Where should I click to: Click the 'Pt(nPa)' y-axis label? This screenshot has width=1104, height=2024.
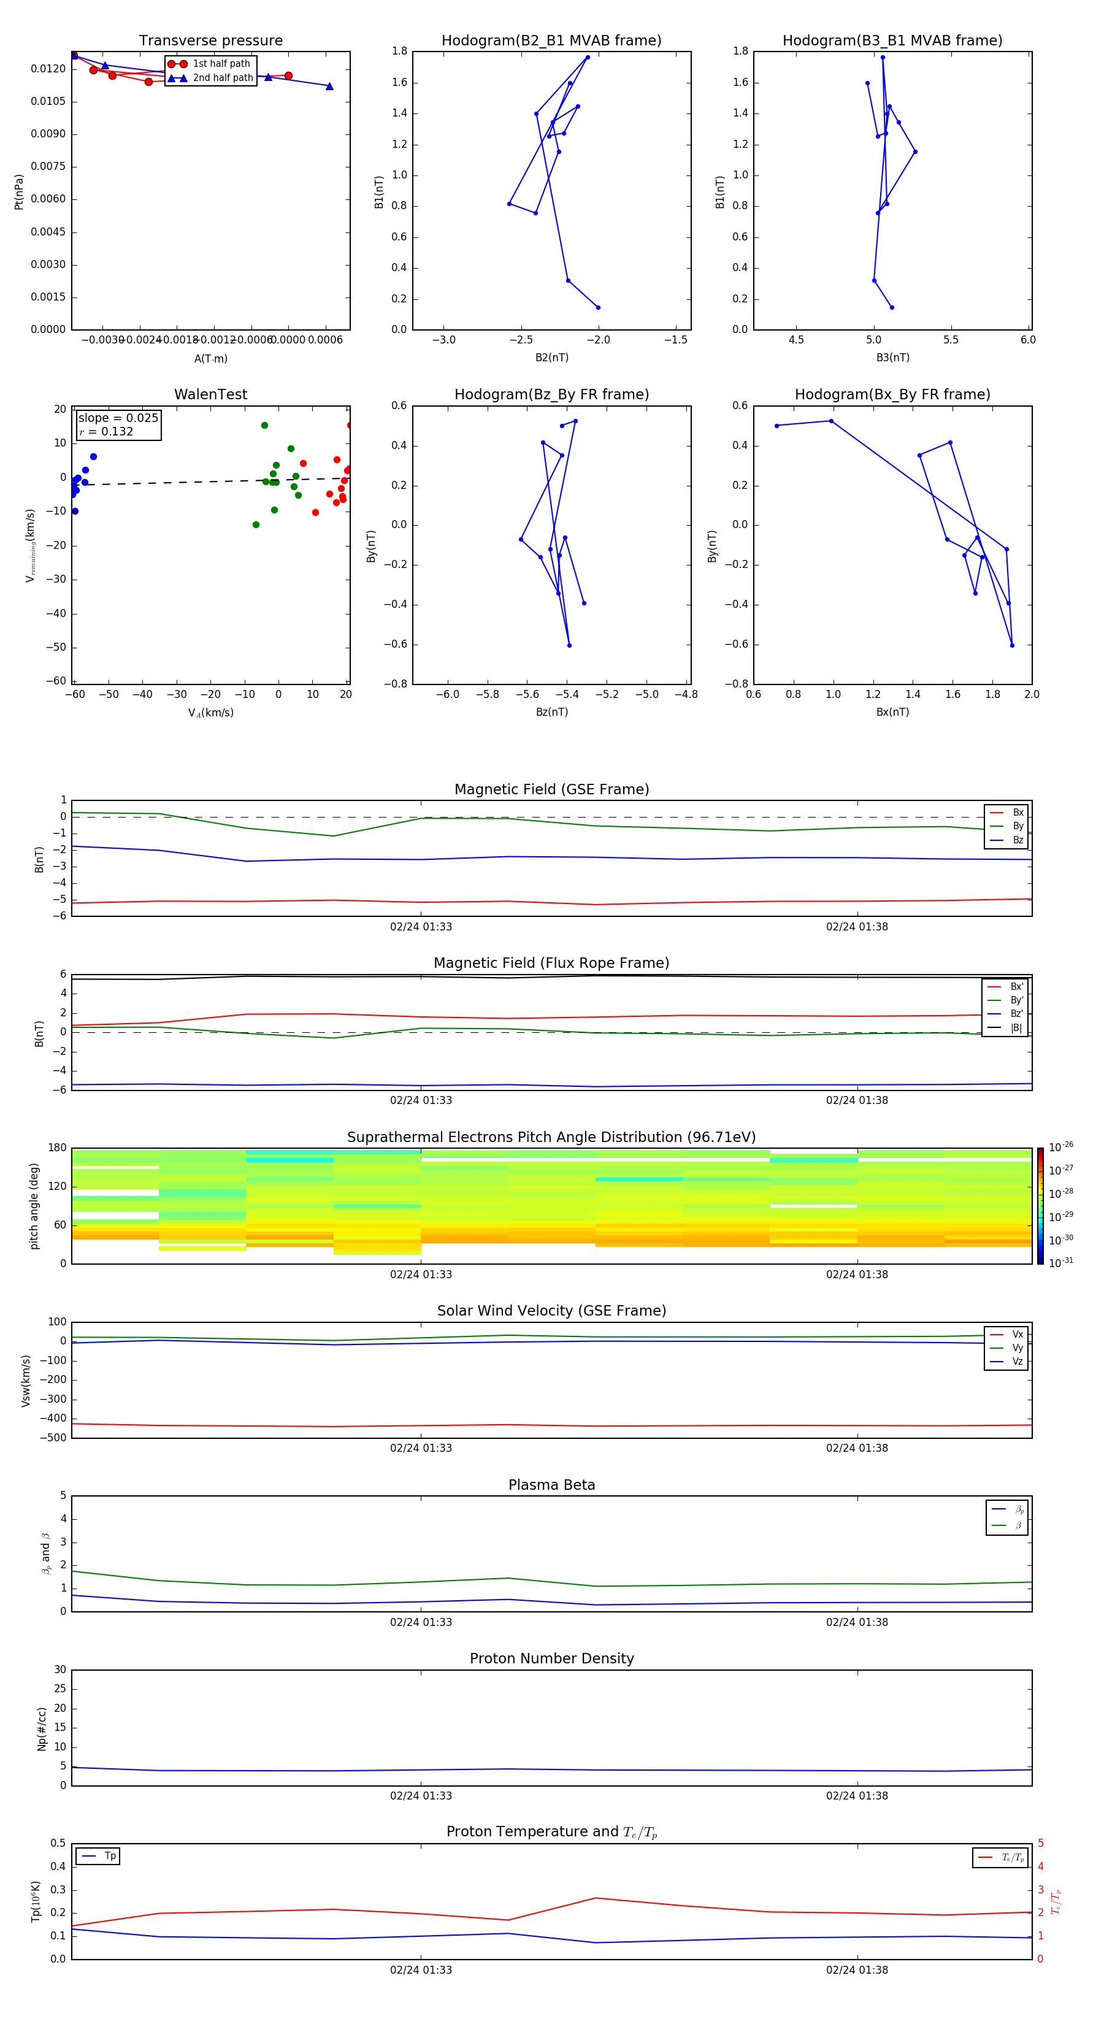click(x=19, y=191)
